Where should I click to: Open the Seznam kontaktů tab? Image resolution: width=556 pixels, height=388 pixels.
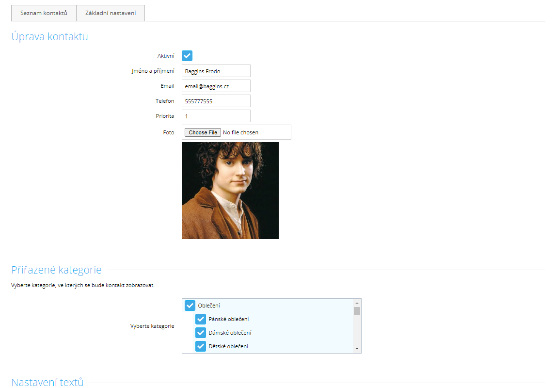pos(44,13)
